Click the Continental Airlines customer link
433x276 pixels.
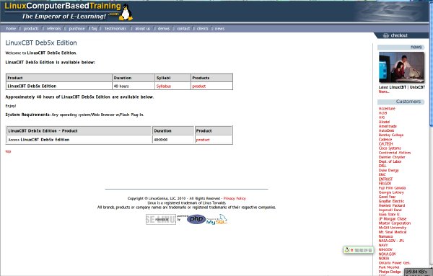point(395,153)
